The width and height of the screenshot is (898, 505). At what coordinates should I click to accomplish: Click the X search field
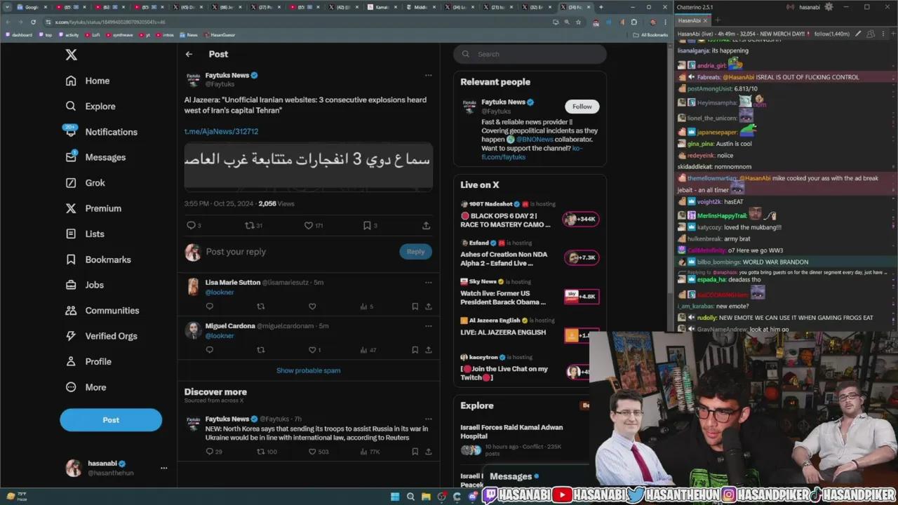tap(537, 54)
